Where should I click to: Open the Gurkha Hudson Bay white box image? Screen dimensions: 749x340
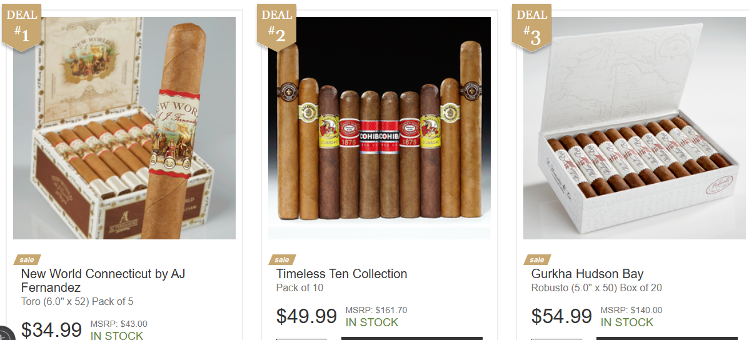[635, 128]
